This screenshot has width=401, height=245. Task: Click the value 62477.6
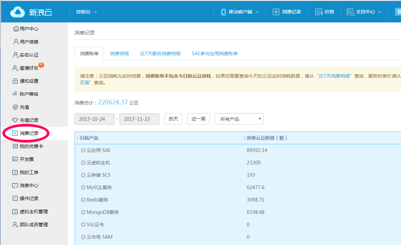coord(256,187)
